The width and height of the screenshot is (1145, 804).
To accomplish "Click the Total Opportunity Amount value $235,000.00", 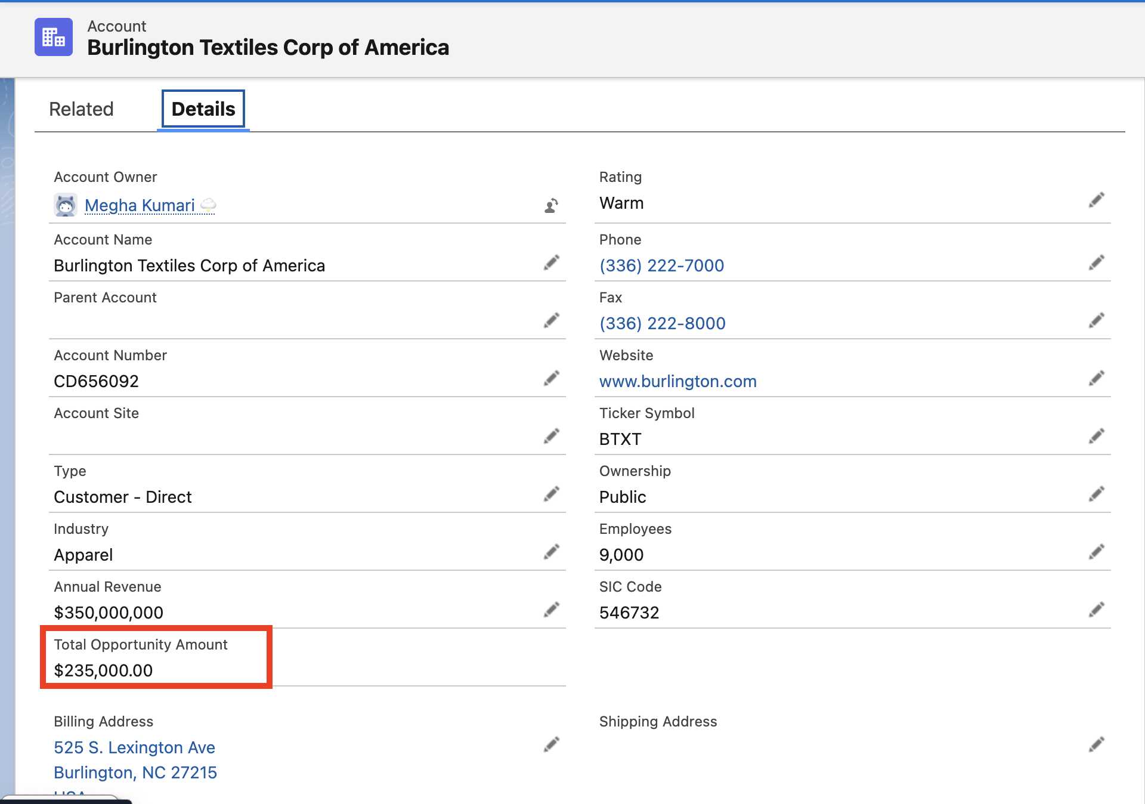I will tap(103, 670).
